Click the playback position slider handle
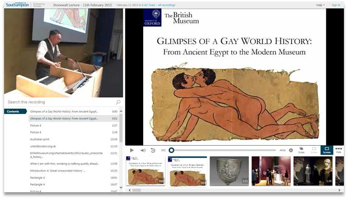 point(171,150)
